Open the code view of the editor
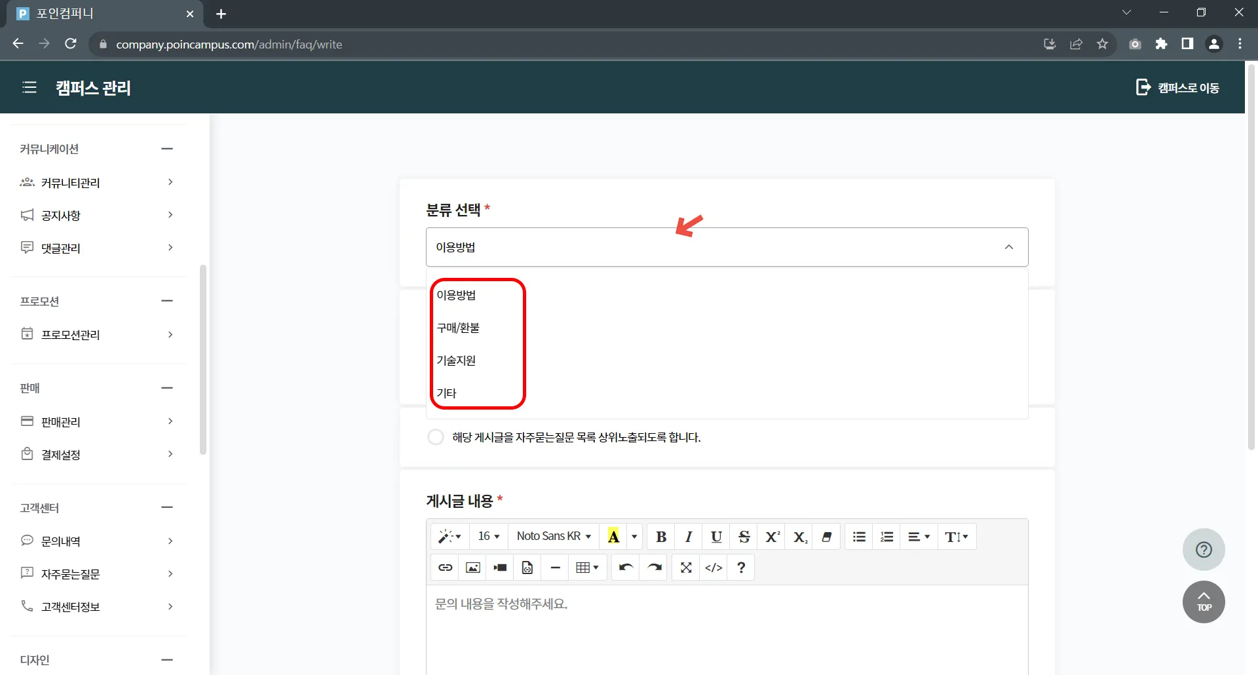 coord(714,568)
